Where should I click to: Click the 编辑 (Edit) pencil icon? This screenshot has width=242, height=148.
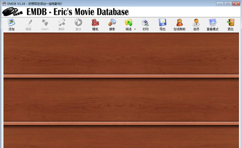coord(29,23)
